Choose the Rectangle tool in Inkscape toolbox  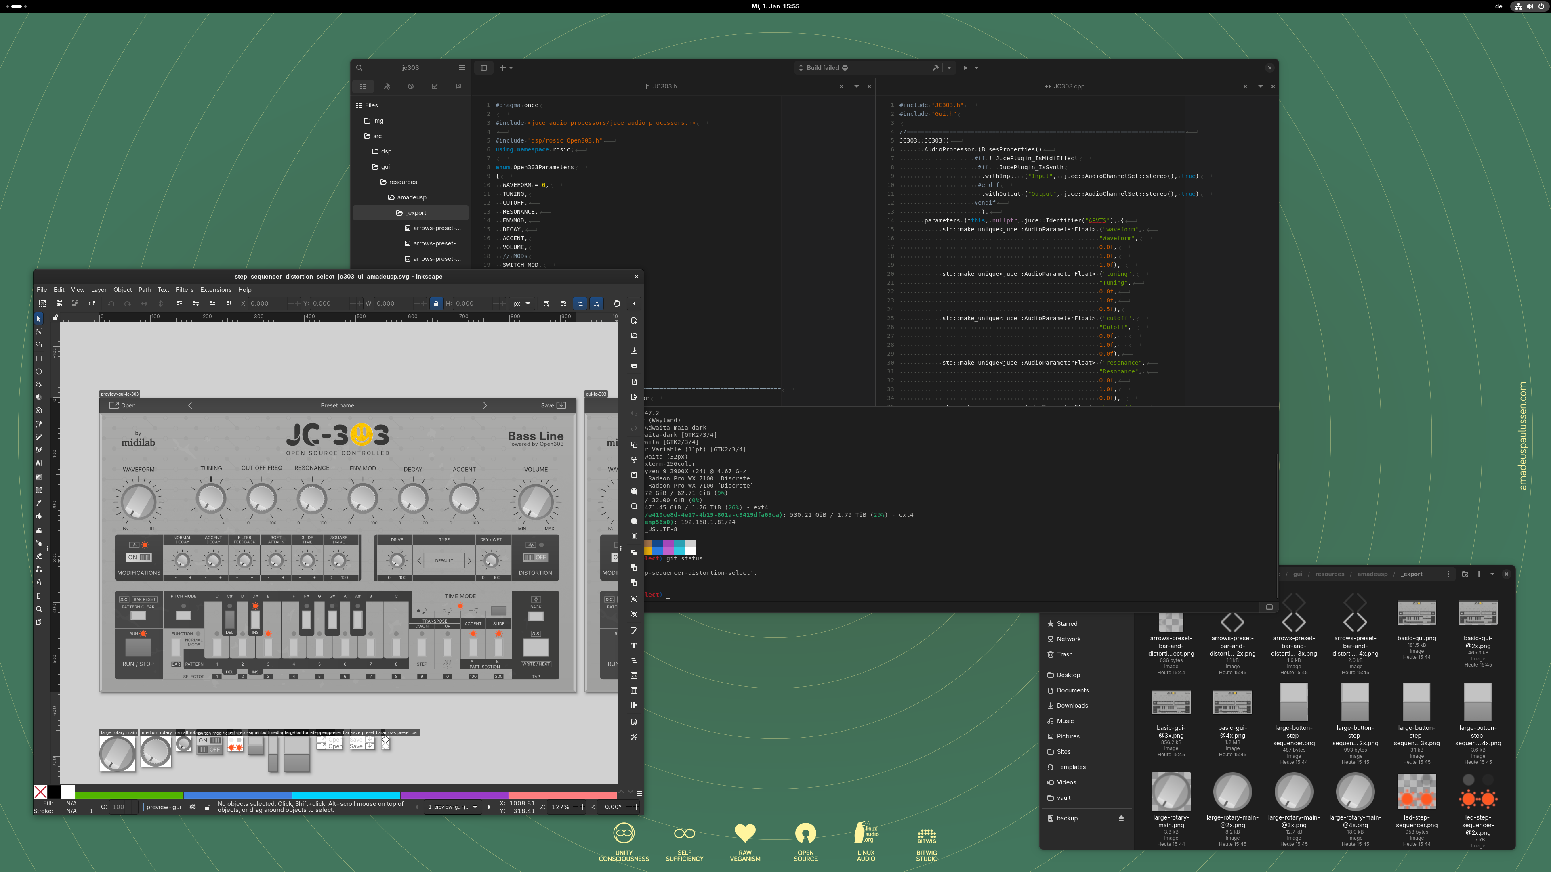(x=38, y=358)
